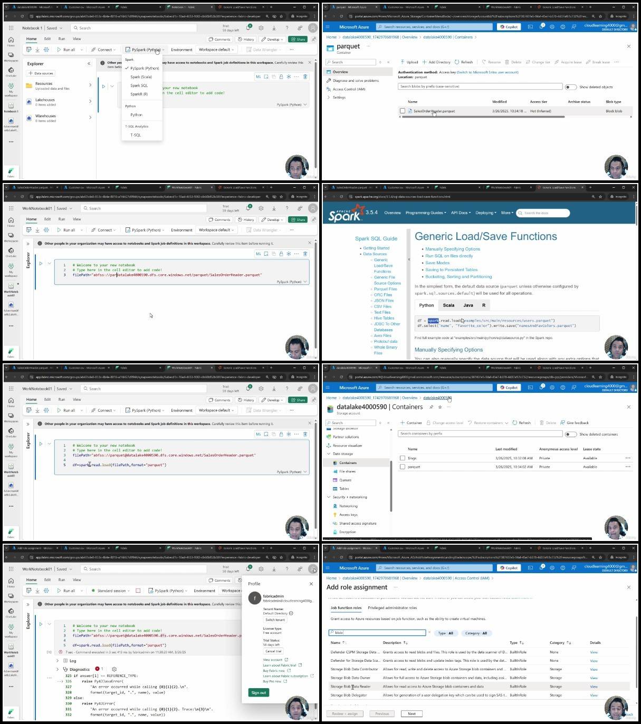Screen dimensions: 641x724
Task: Open the Programming Guides dropdown on Spark docs
Action: click(x=426, y=213)
